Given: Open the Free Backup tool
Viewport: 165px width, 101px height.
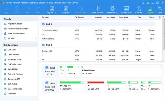Looking at the screenshot, I should tap(112, 10).
